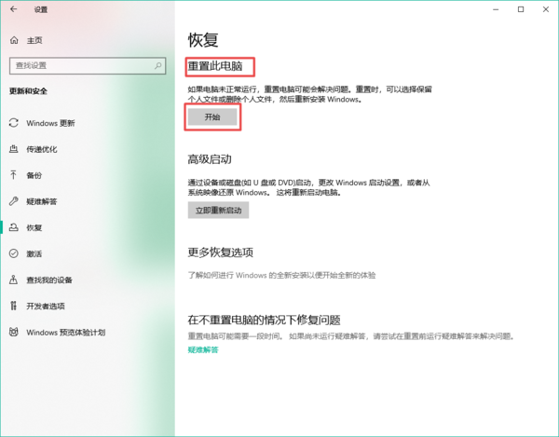Click the 备份 upload arrow icon

14,175
